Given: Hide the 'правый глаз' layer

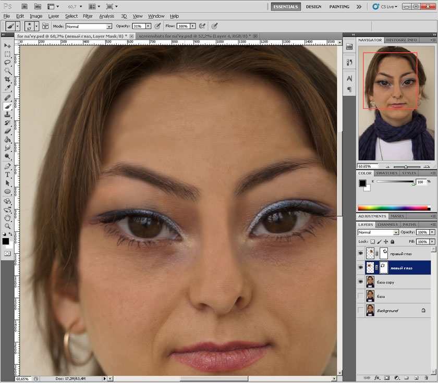Looking at the screenshot, I should point(361,253).
